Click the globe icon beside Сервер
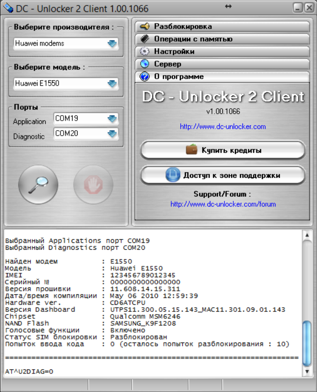Screen dimensions: 317x392 [145, 64]
